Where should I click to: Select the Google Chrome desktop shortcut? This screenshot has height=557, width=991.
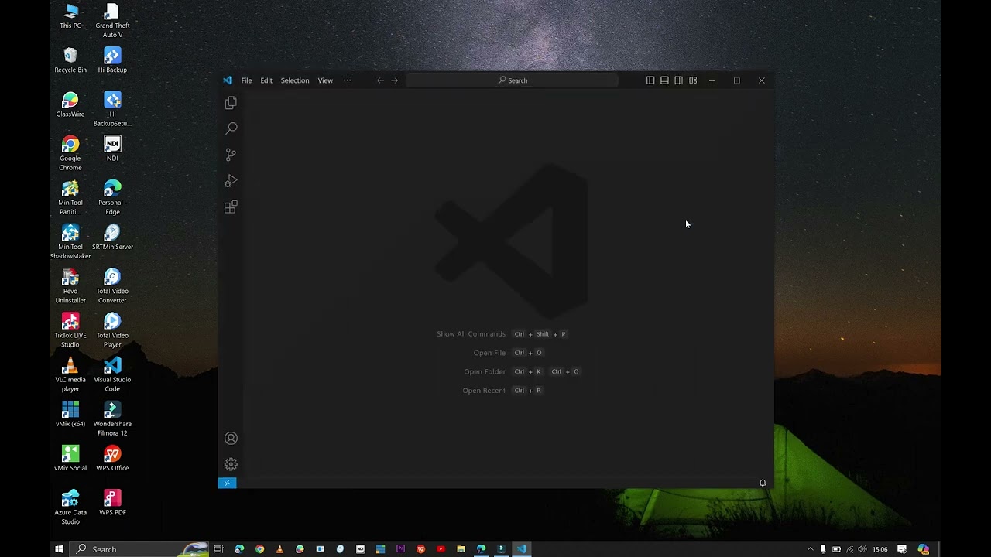pyautogui.click(x=70, y=153)
